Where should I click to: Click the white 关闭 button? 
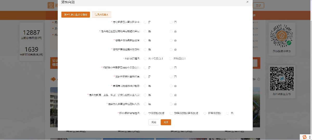pos(154,122)
